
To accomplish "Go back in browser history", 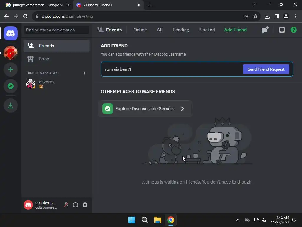I will click(6, 17).
